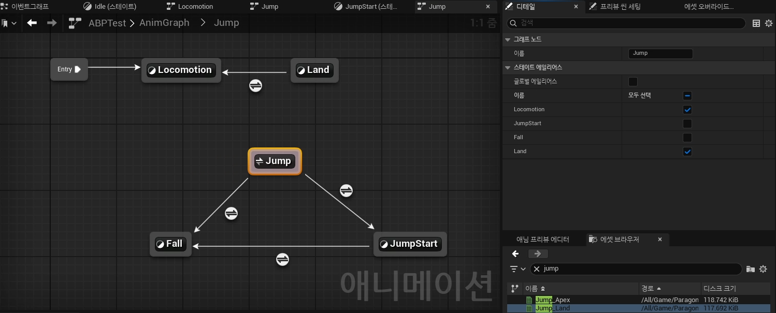Select the Jump_Apex asset row
This screenshot has height=313, width=776.
coord(638,300)
